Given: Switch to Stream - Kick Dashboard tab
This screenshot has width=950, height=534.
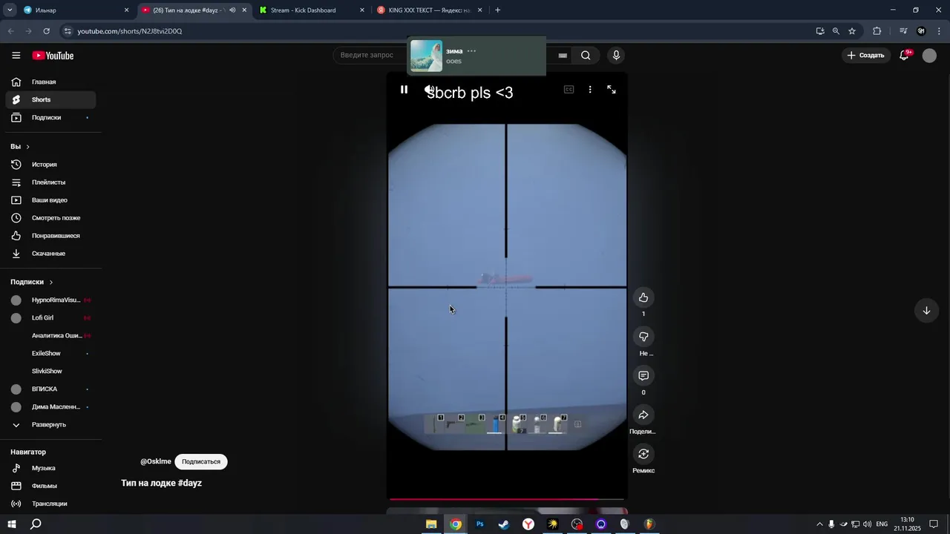Looking at the screenshot, I should (312, 10).
